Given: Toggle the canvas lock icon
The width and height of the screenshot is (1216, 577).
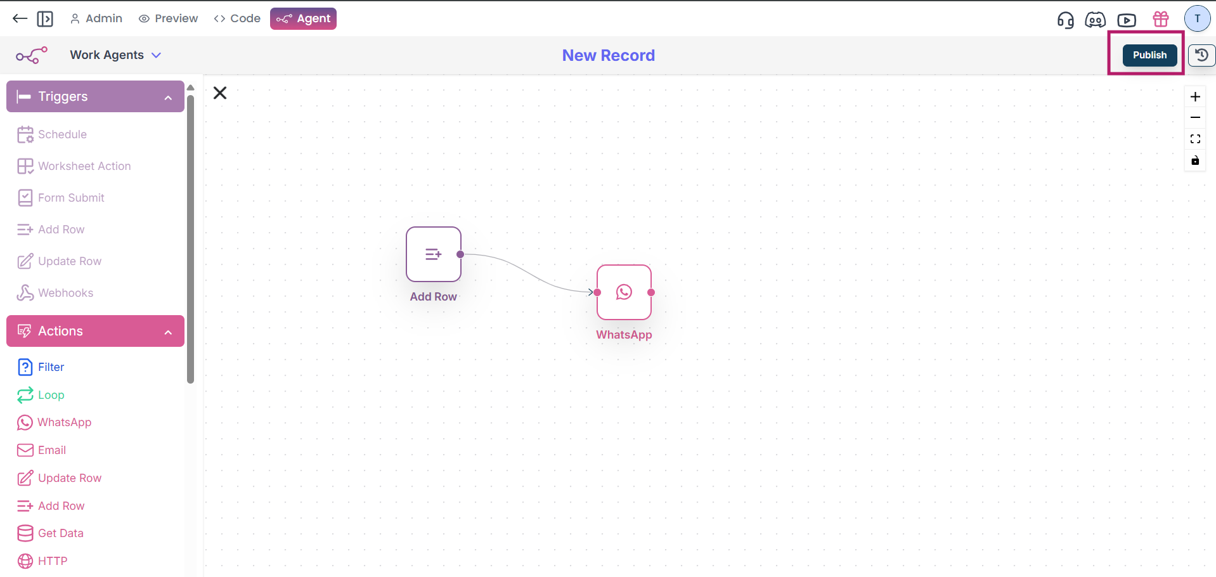Looking at the screenshot, I should [1195, 160].
